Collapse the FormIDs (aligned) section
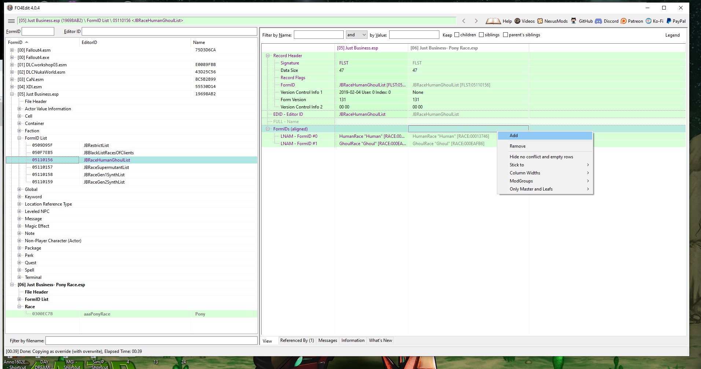 [268, 129]
